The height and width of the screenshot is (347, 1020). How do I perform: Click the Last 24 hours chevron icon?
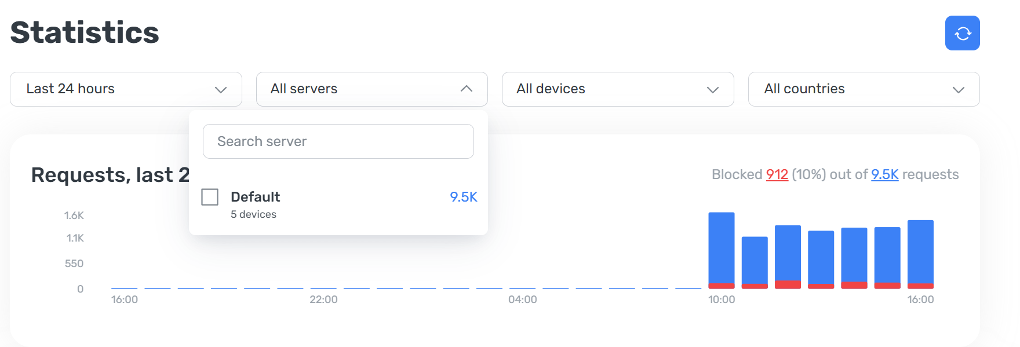pos(220,89)
